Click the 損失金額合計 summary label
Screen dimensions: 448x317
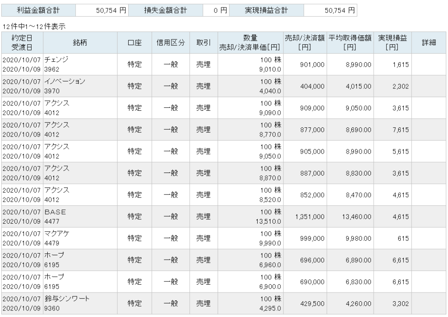[164, 10]
